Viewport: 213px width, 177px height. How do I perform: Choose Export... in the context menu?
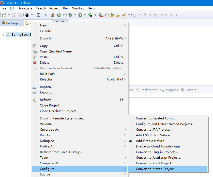[x=80, y=92]
